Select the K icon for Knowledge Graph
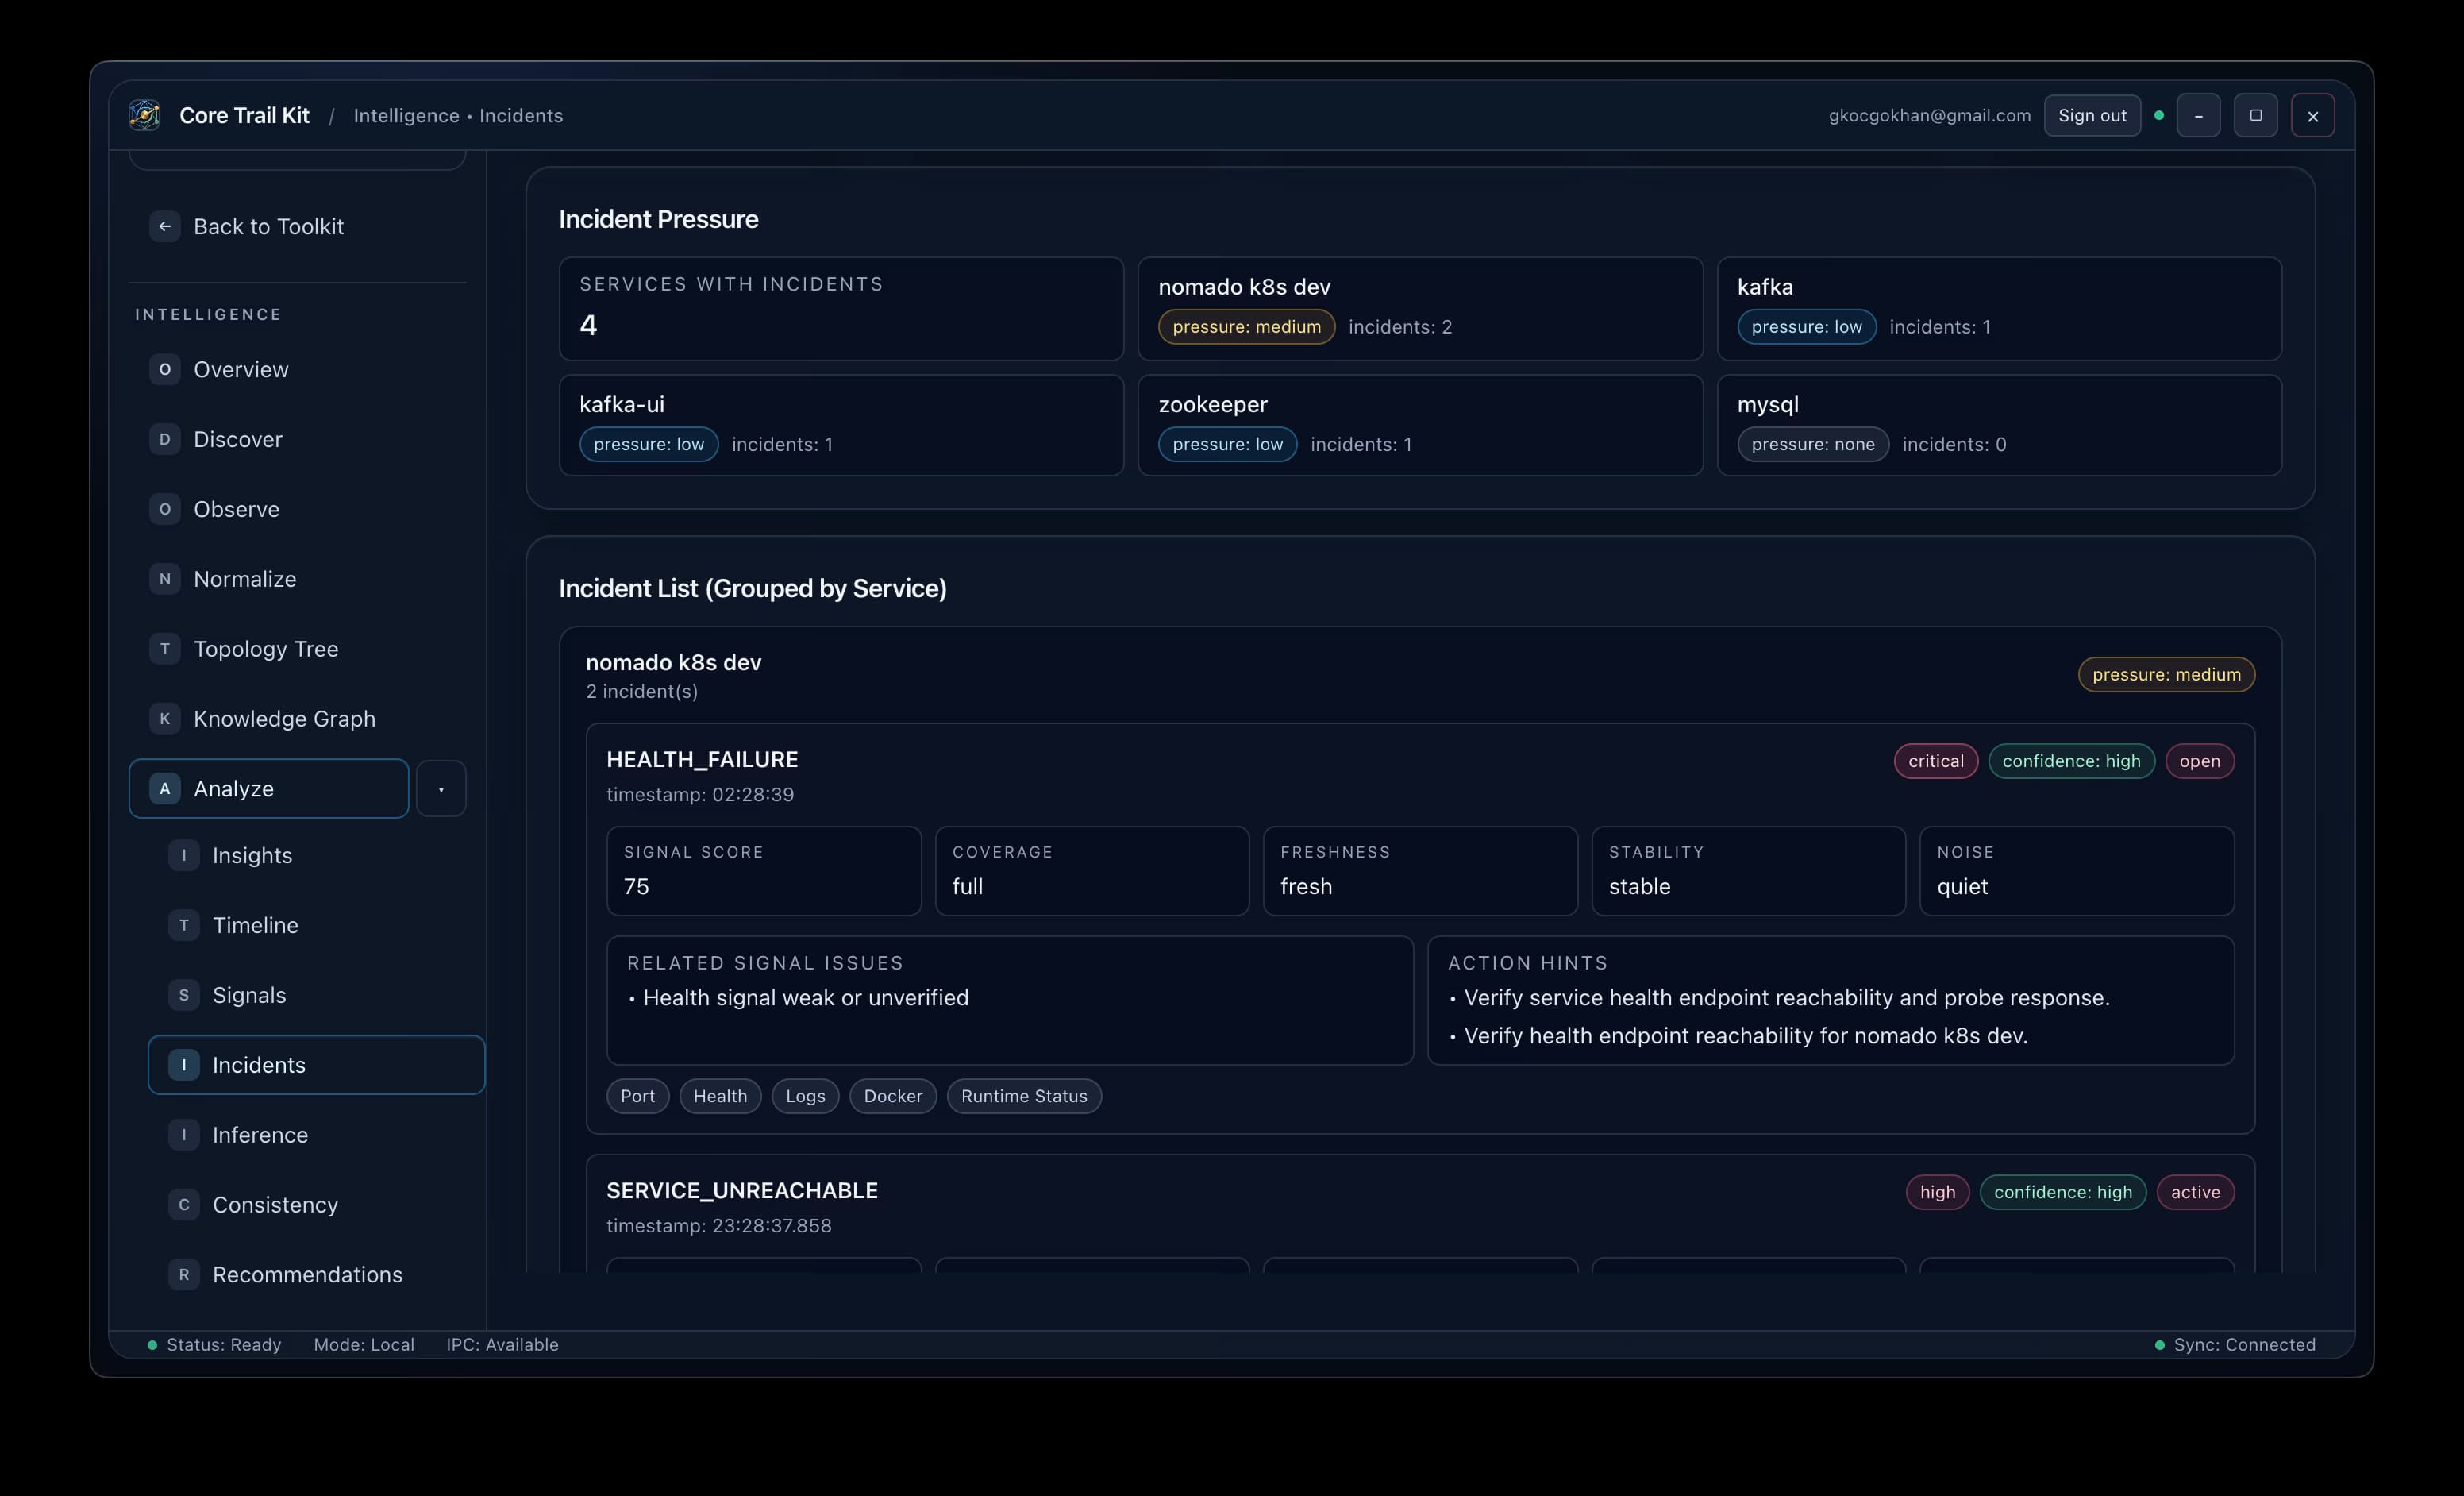This screenshot has height=1496, width=2464. 165,719
